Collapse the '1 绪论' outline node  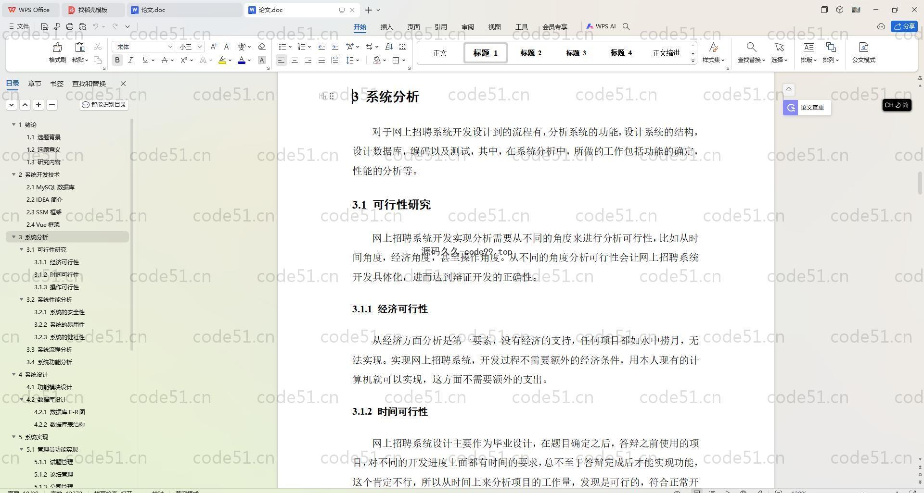(13, 124)
